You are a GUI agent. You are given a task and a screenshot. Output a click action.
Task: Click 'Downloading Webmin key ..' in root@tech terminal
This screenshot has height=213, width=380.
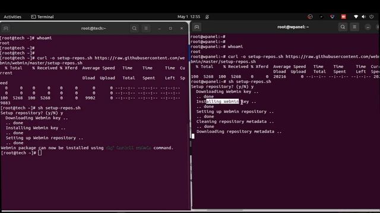(37, 118)
